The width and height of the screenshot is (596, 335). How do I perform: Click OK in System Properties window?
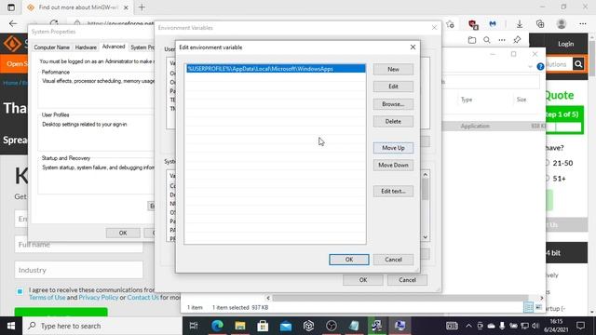(123, 233)
